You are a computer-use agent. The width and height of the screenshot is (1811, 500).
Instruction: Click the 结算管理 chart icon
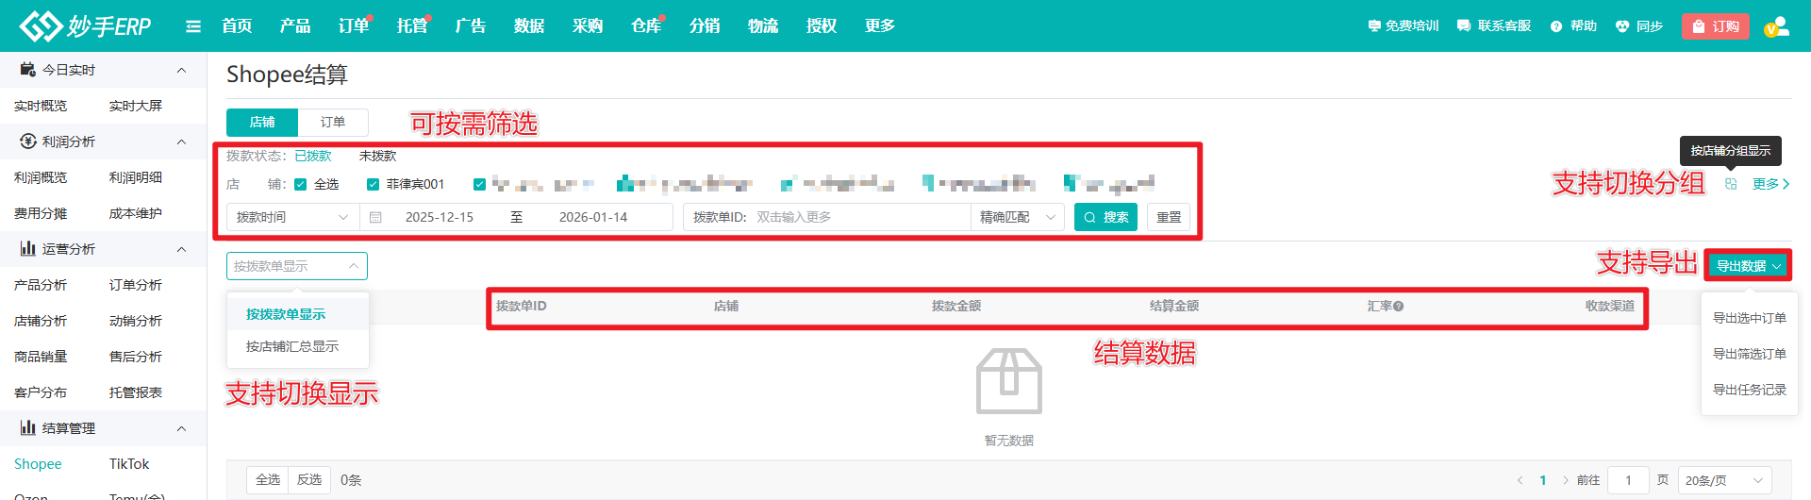28,428
